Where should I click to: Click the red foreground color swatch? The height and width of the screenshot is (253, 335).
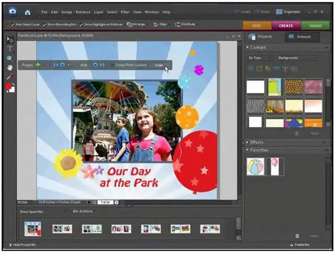pyautogui.click(x=8, y=86)
